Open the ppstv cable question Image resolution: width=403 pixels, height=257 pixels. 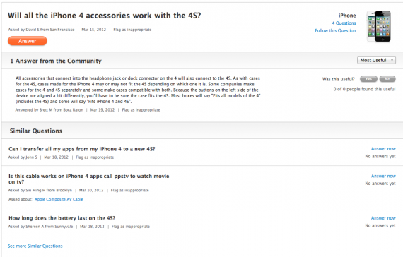pos(88,179)
